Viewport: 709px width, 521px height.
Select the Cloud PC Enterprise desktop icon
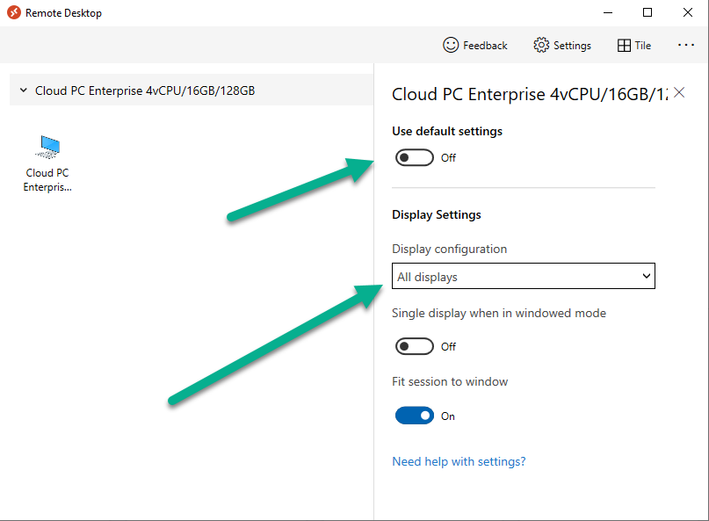47,163
